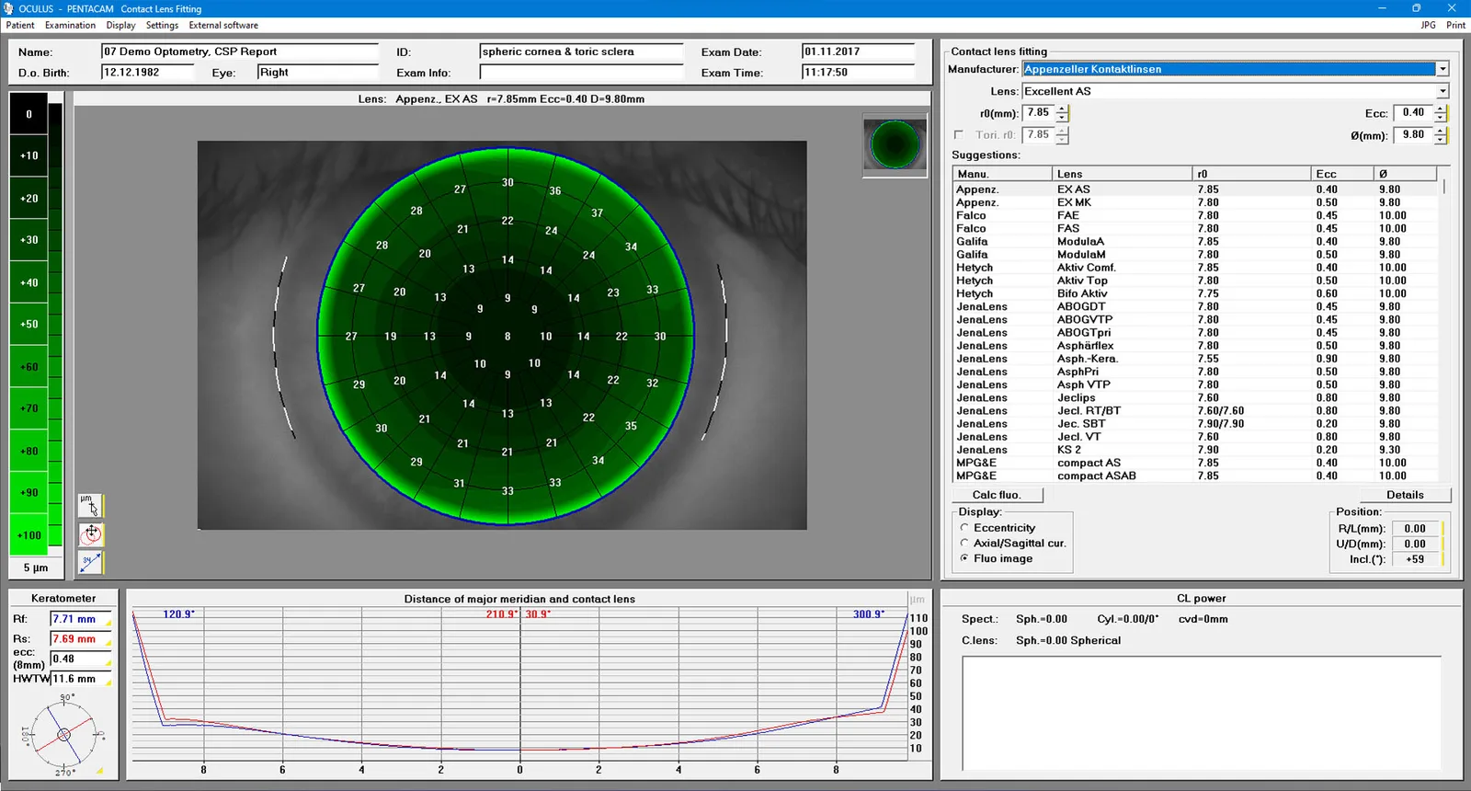Click the ID field
The image size is (1471, 791).
(x=581, y=52)
